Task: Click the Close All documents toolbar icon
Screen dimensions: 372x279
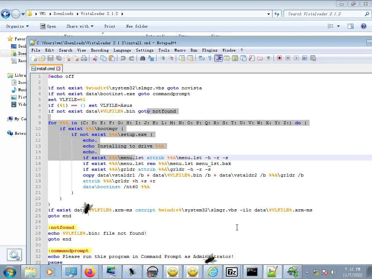Action: click(76, 58)
